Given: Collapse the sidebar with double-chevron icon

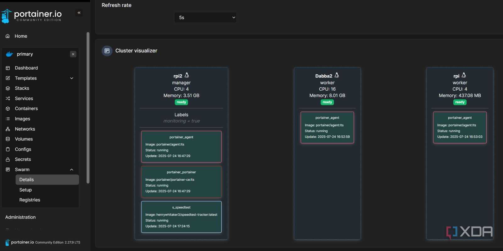Looking at the screenshot, I should (79, 13).
